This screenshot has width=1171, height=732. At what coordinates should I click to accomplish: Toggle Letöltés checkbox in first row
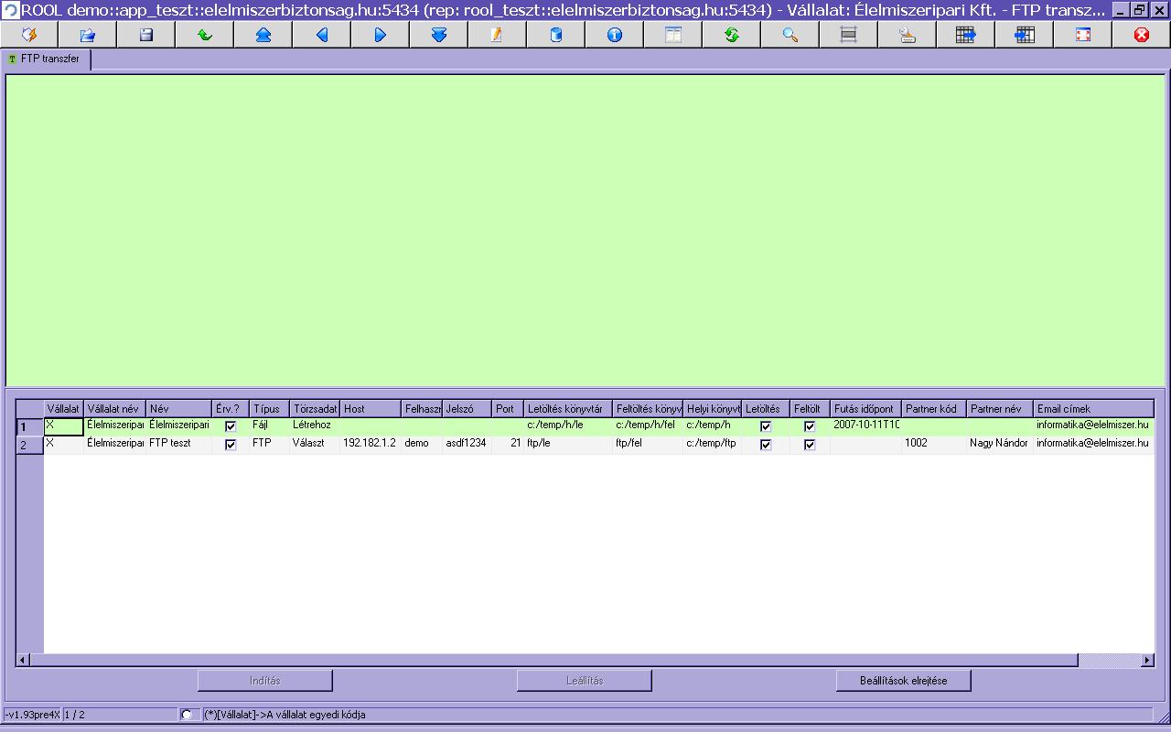(766, 426)
